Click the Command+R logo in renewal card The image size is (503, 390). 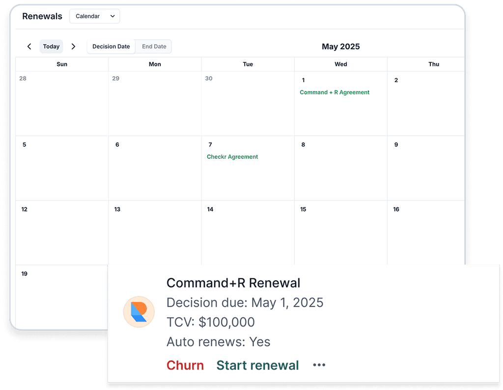139,312
